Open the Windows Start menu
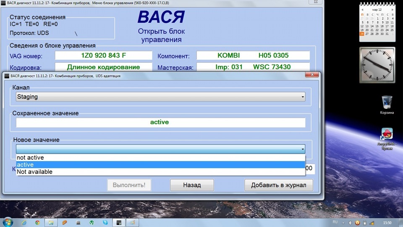 [x=7, y=222]
